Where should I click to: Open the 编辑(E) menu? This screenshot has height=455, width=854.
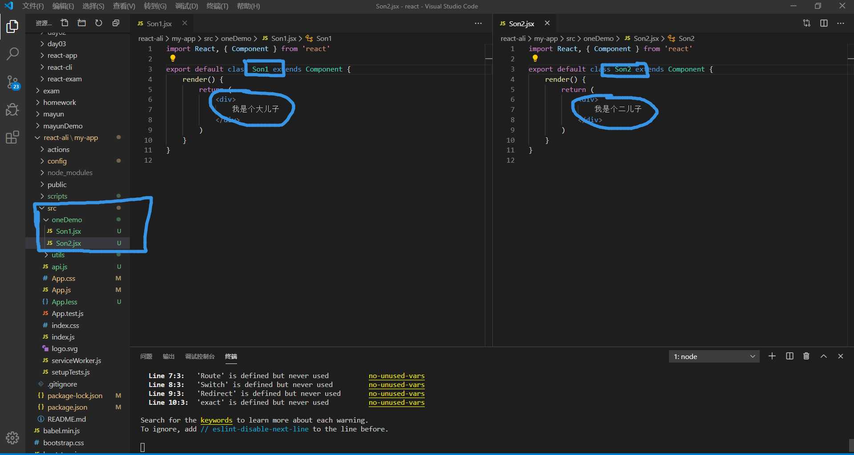pyautogui.click(x=63, y=6)
